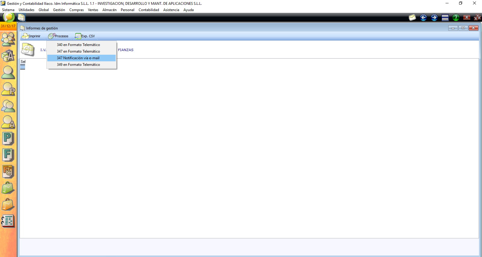The width and height of the screenshot is (482, 257).
Task: Click the orange-green orb start button
Action: coord(8,17)
